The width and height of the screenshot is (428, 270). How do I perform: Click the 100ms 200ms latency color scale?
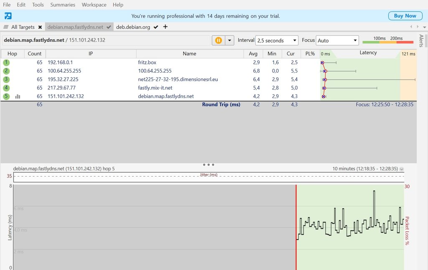coord(387,40)
